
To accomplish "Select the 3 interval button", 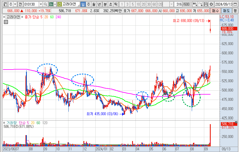I will [127, 4].
